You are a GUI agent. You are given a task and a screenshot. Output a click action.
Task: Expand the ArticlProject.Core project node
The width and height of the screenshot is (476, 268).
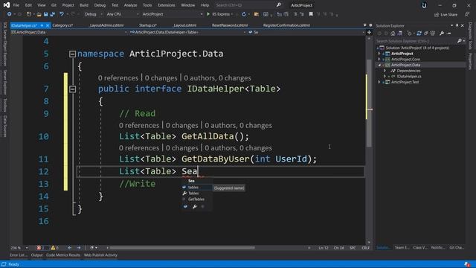[x=379, y=60]
